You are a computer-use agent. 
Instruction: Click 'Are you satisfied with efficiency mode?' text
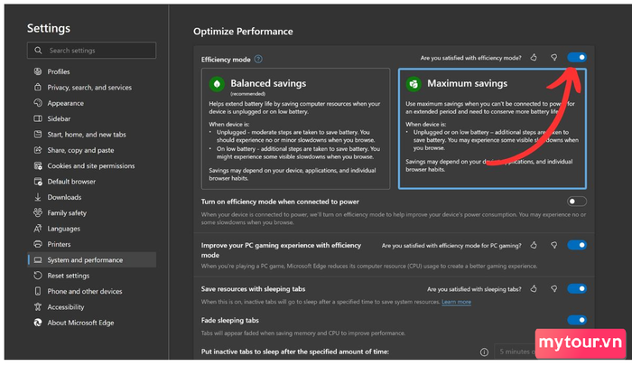click(470, 58)
